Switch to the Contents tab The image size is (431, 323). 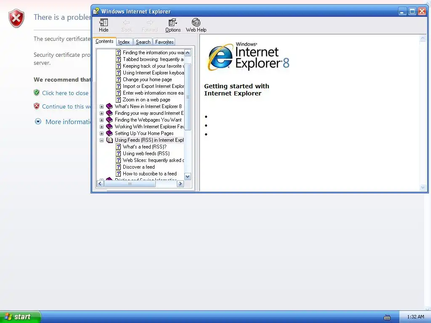(104, 41)
